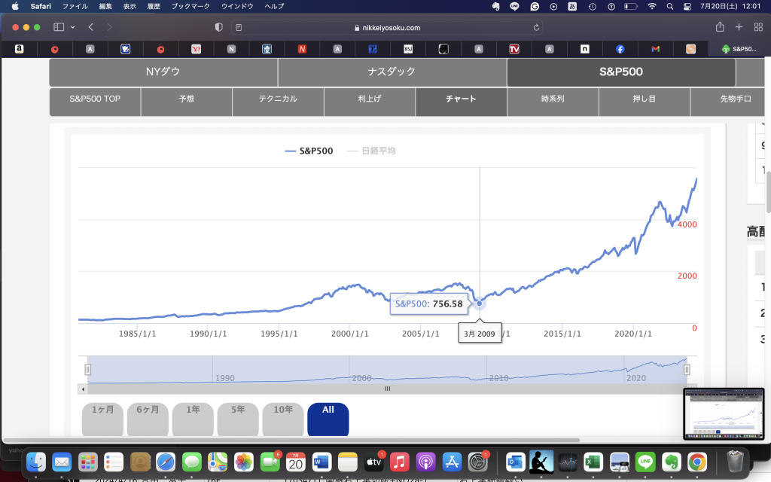Click the privacy shield icon beside address bar

coord(219,27)
